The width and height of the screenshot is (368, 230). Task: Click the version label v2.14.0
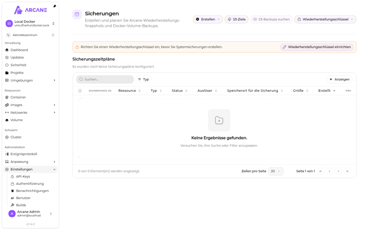click(x=30, y=224)
